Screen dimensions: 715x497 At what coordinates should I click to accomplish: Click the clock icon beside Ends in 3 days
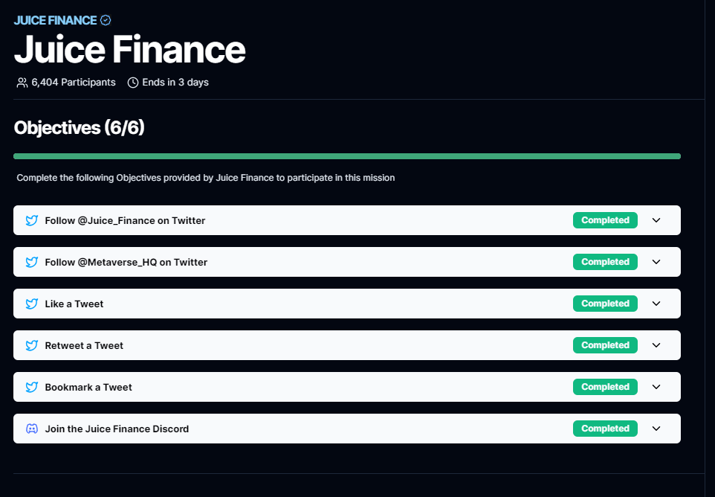coord(133,83)
